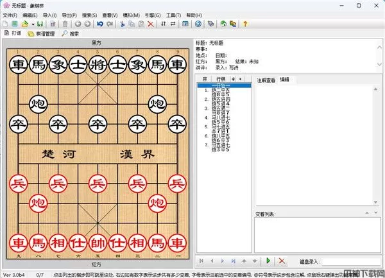Click the save icon in the toolbar
The image size is (385, 278).
(40, 24)
